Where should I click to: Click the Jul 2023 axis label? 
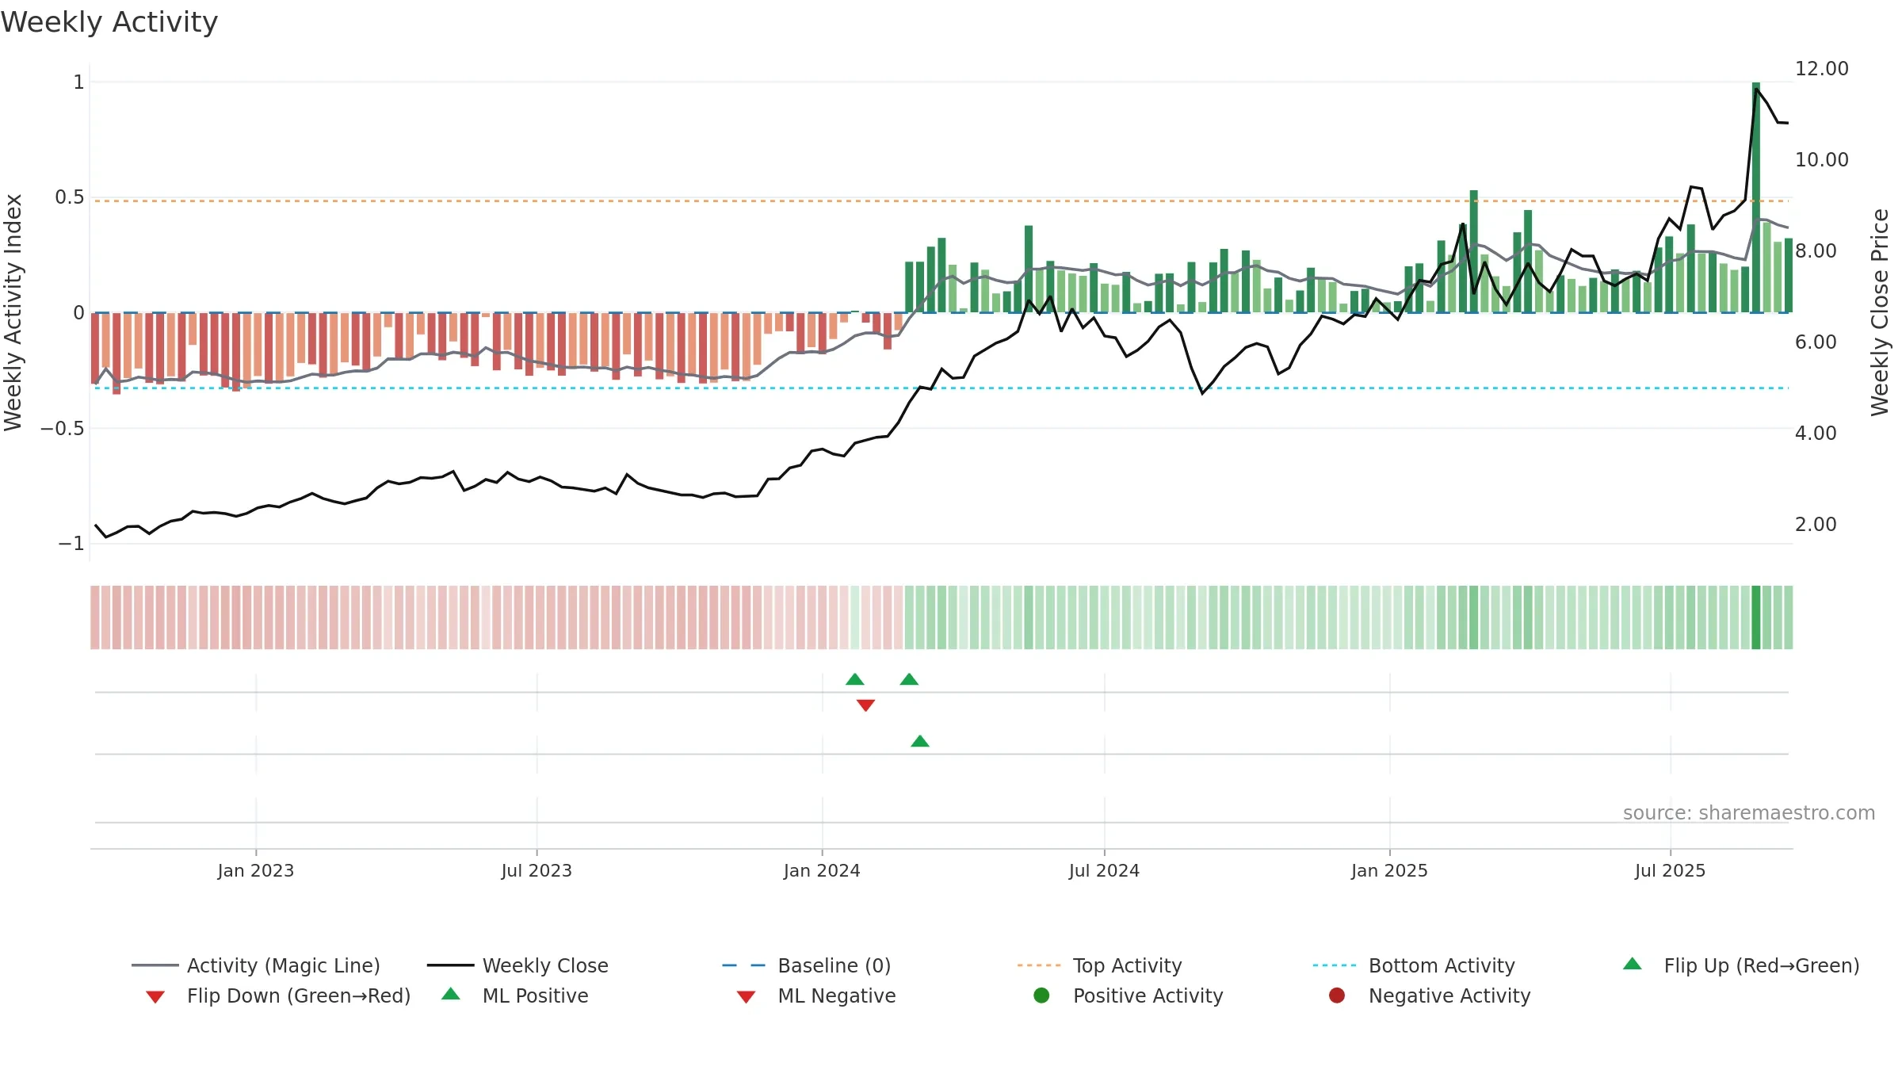click(x=537, y=870)
